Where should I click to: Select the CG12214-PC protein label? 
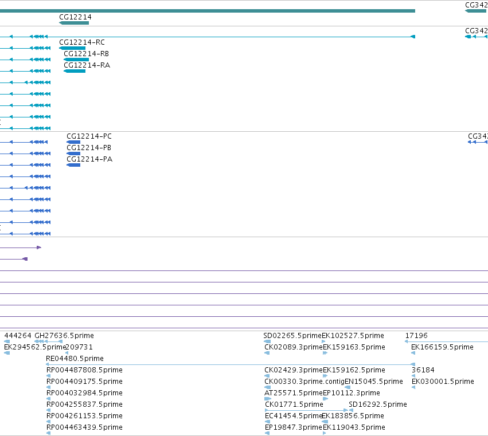pyautogui.click(x=89, y=136)
